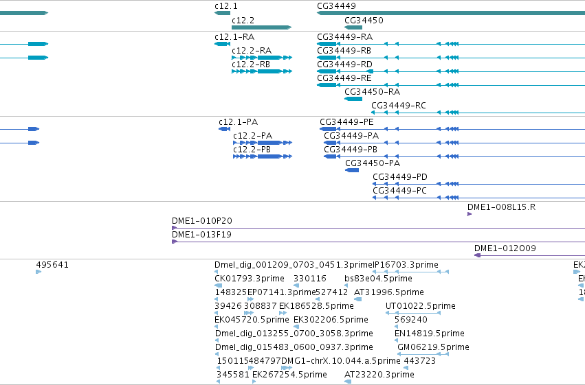Select the c12.1 gene label
The height and width of the screenshot is (385, 585).
[226, 6]
